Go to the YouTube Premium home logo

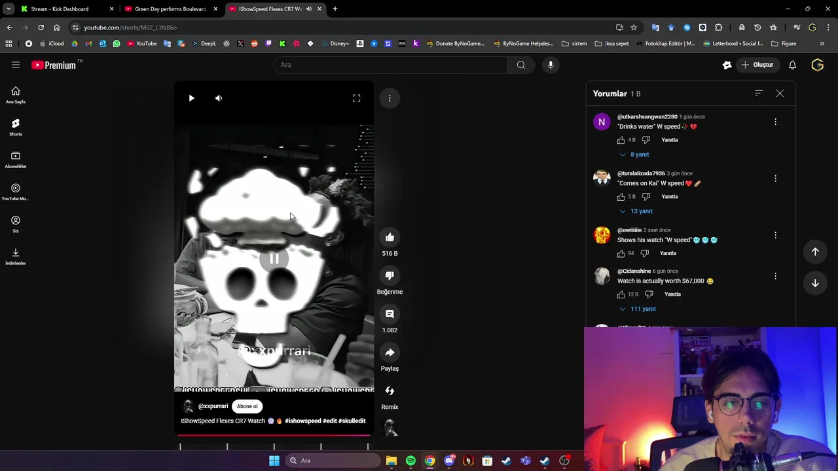(54, 65)
